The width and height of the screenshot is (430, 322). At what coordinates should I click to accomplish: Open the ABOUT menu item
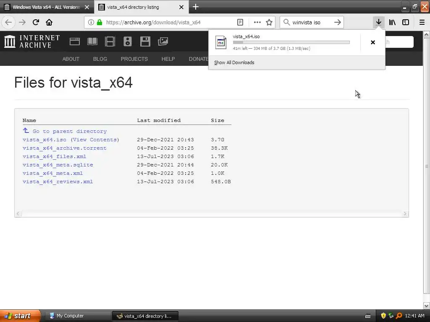click(71, 59)
